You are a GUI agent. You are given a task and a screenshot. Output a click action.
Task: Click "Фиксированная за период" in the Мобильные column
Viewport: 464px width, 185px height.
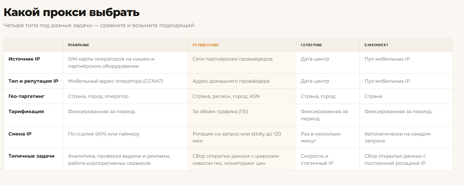(101, 111)
